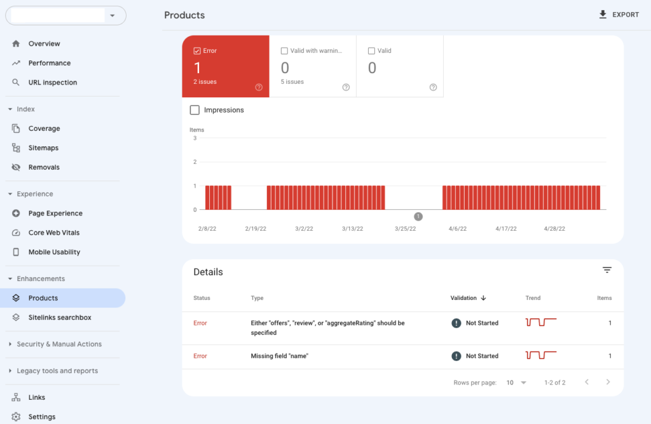Check the Valid with warnings checkbox
This screenshot has width=651, height=424.
click(x=284, y=51)
